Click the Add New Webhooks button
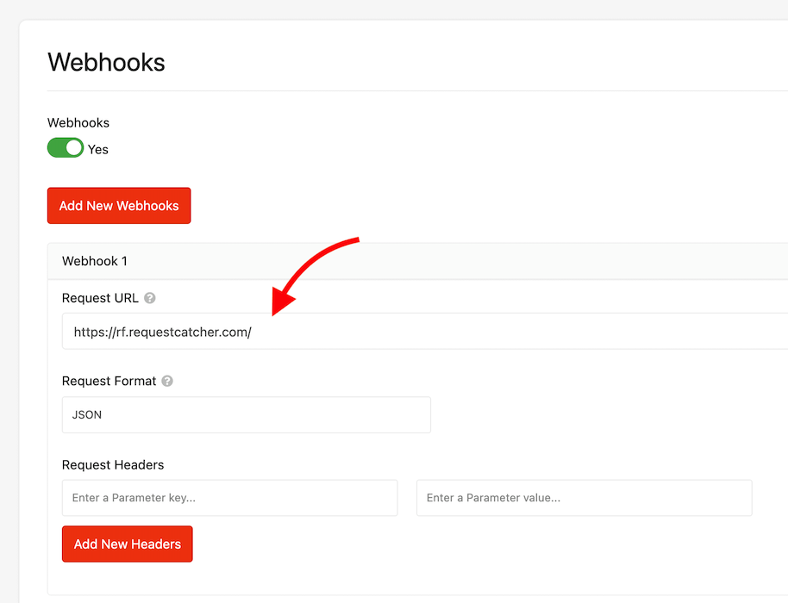The width and height of the screenshot is (788, 603). [x=119, y=206]
